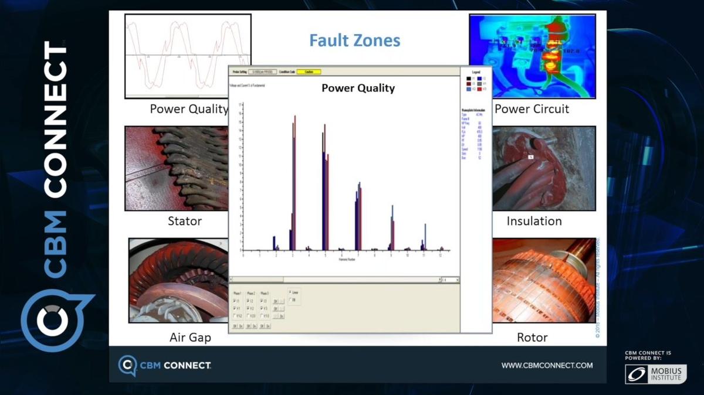Click the Power Circuit caption text

tap(532, 109)
